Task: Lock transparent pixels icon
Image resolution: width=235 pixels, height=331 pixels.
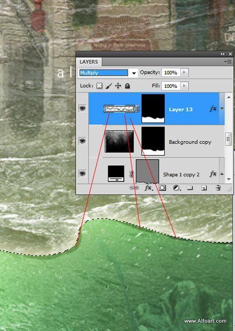Action: (x=99, y=86)
